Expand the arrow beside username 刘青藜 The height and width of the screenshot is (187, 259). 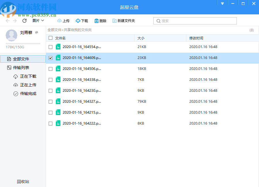click(37, 33)
